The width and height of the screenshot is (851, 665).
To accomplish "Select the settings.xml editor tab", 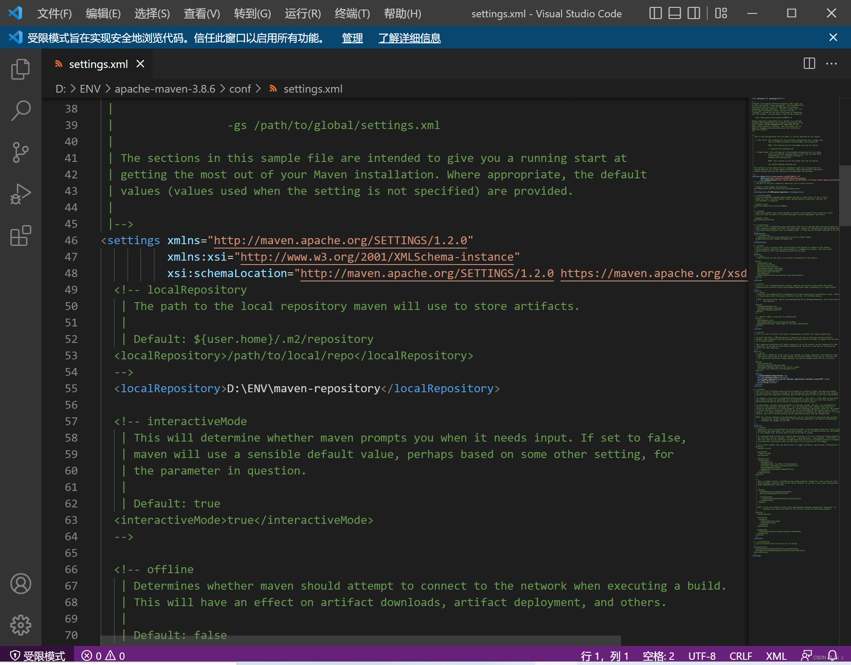I will coord(98,64).
